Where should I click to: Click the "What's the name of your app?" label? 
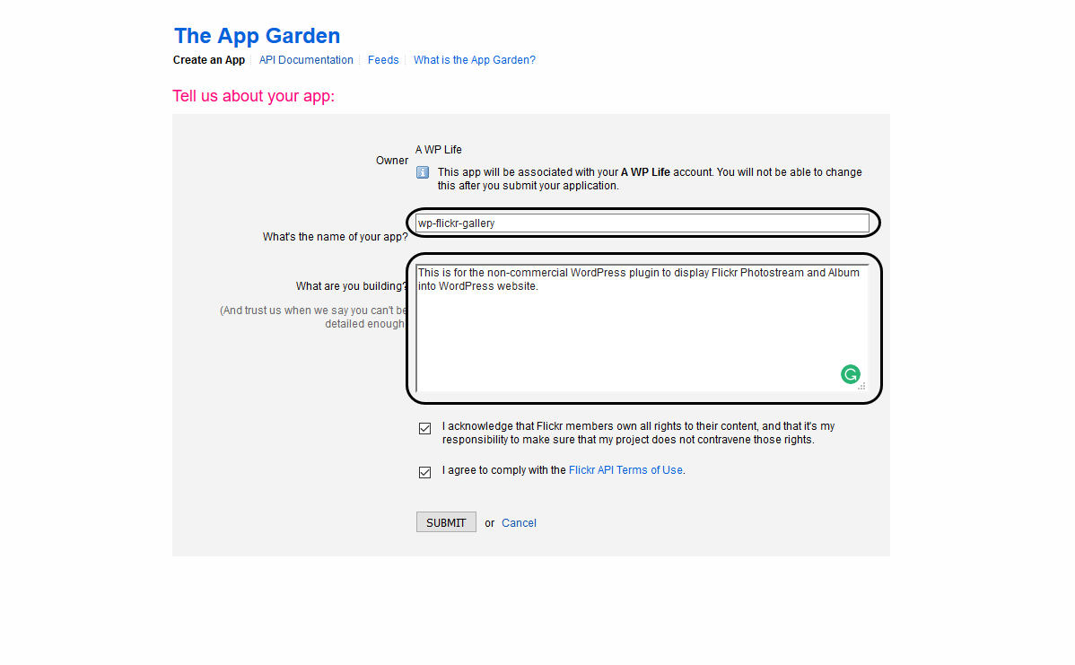(335, 237)
